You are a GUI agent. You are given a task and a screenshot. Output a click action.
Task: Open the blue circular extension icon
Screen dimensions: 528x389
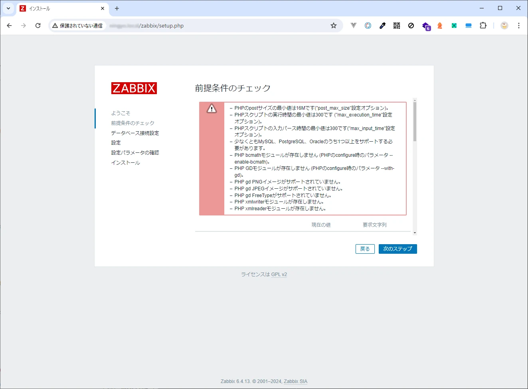pyautogui.click(x=368, y=26)
